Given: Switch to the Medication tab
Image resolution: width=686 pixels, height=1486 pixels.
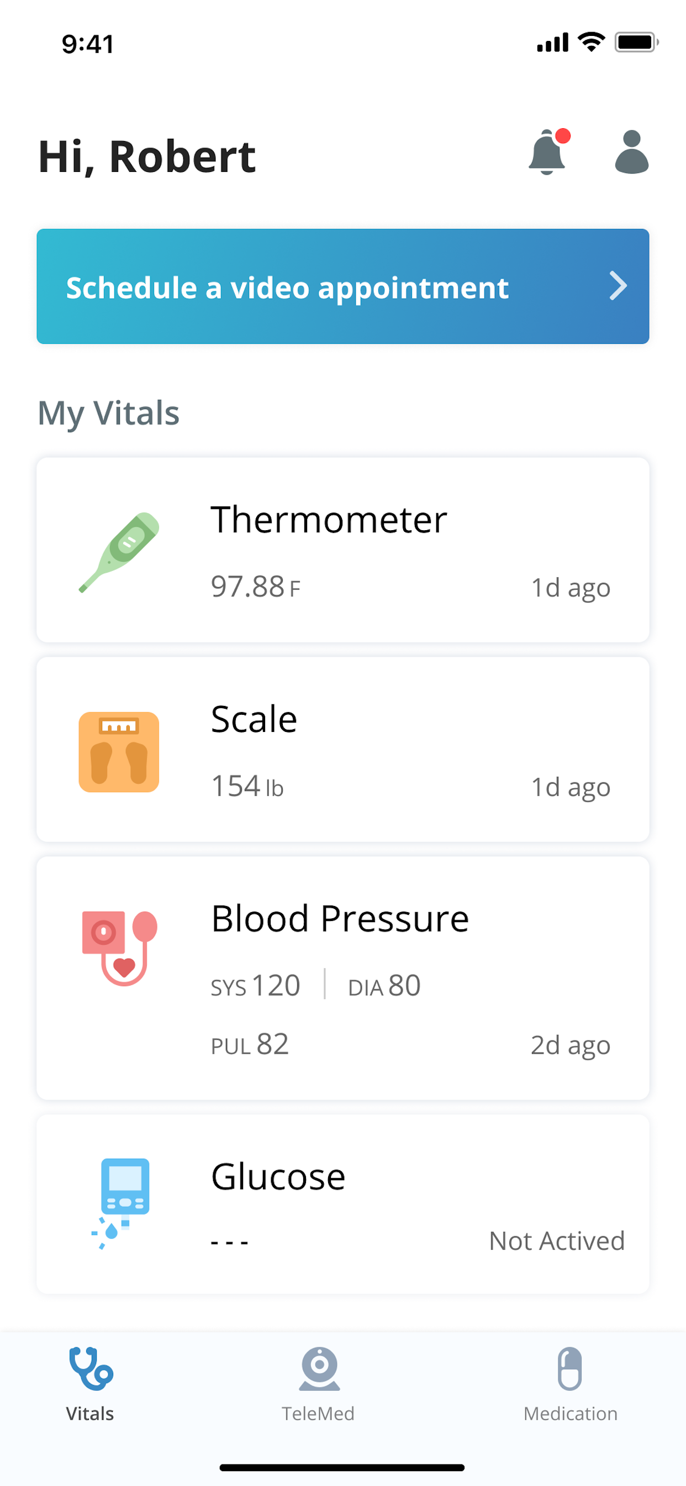Looking at the screenshot, I should (570, 1382).
